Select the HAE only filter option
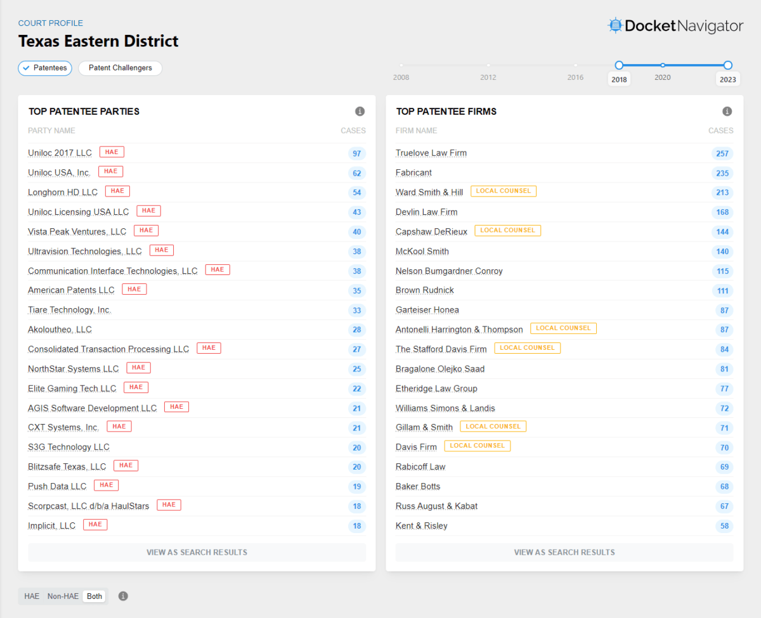The image size is (761, 618). (32, 596)
